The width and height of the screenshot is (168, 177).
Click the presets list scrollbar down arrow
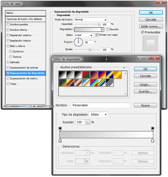[126, 94]
